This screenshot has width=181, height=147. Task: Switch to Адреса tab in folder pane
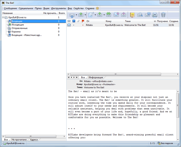coord(34,140)
